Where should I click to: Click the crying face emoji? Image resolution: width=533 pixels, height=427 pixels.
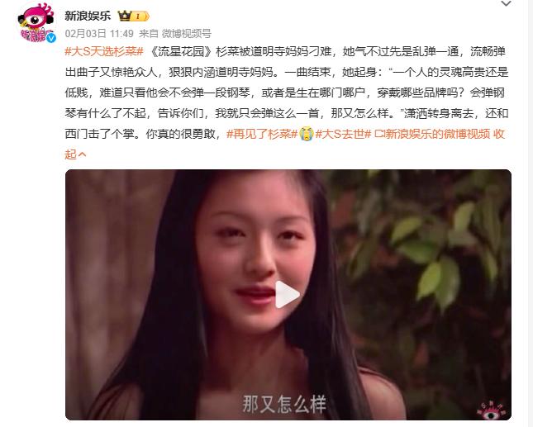coord(307,134)
